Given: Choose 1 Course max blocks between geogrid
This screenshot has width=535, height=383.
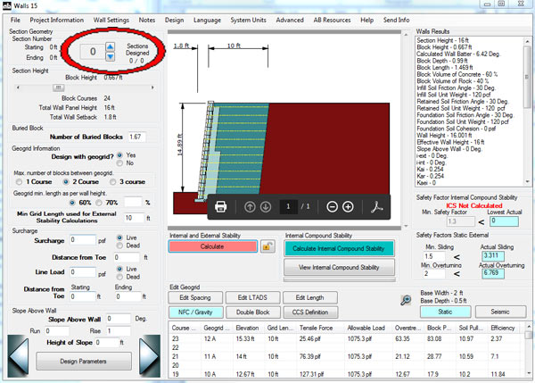Looking at the screenshot, I should point(19,182).
